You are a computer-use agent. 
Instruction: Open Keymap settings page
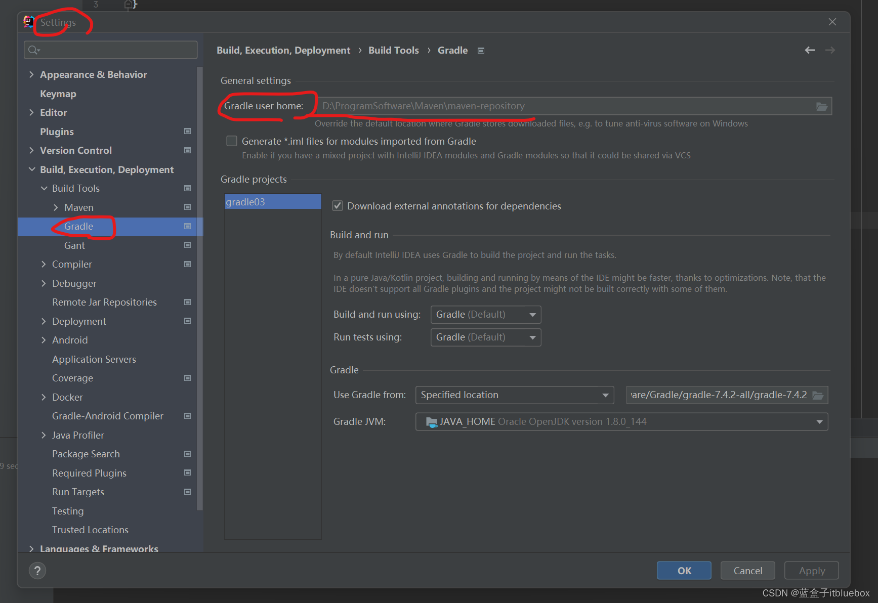[58, 94]
